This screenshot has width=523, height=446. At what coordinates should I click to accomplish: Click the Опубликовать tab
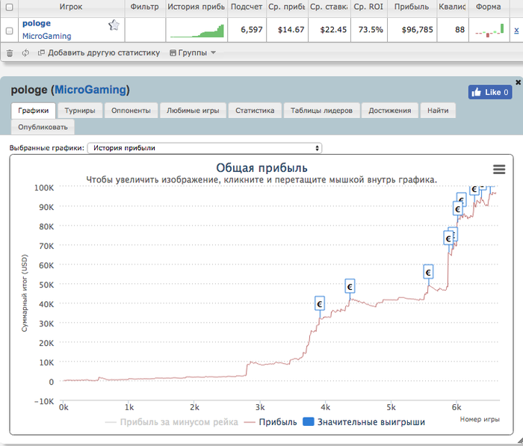tap(43, 127)
